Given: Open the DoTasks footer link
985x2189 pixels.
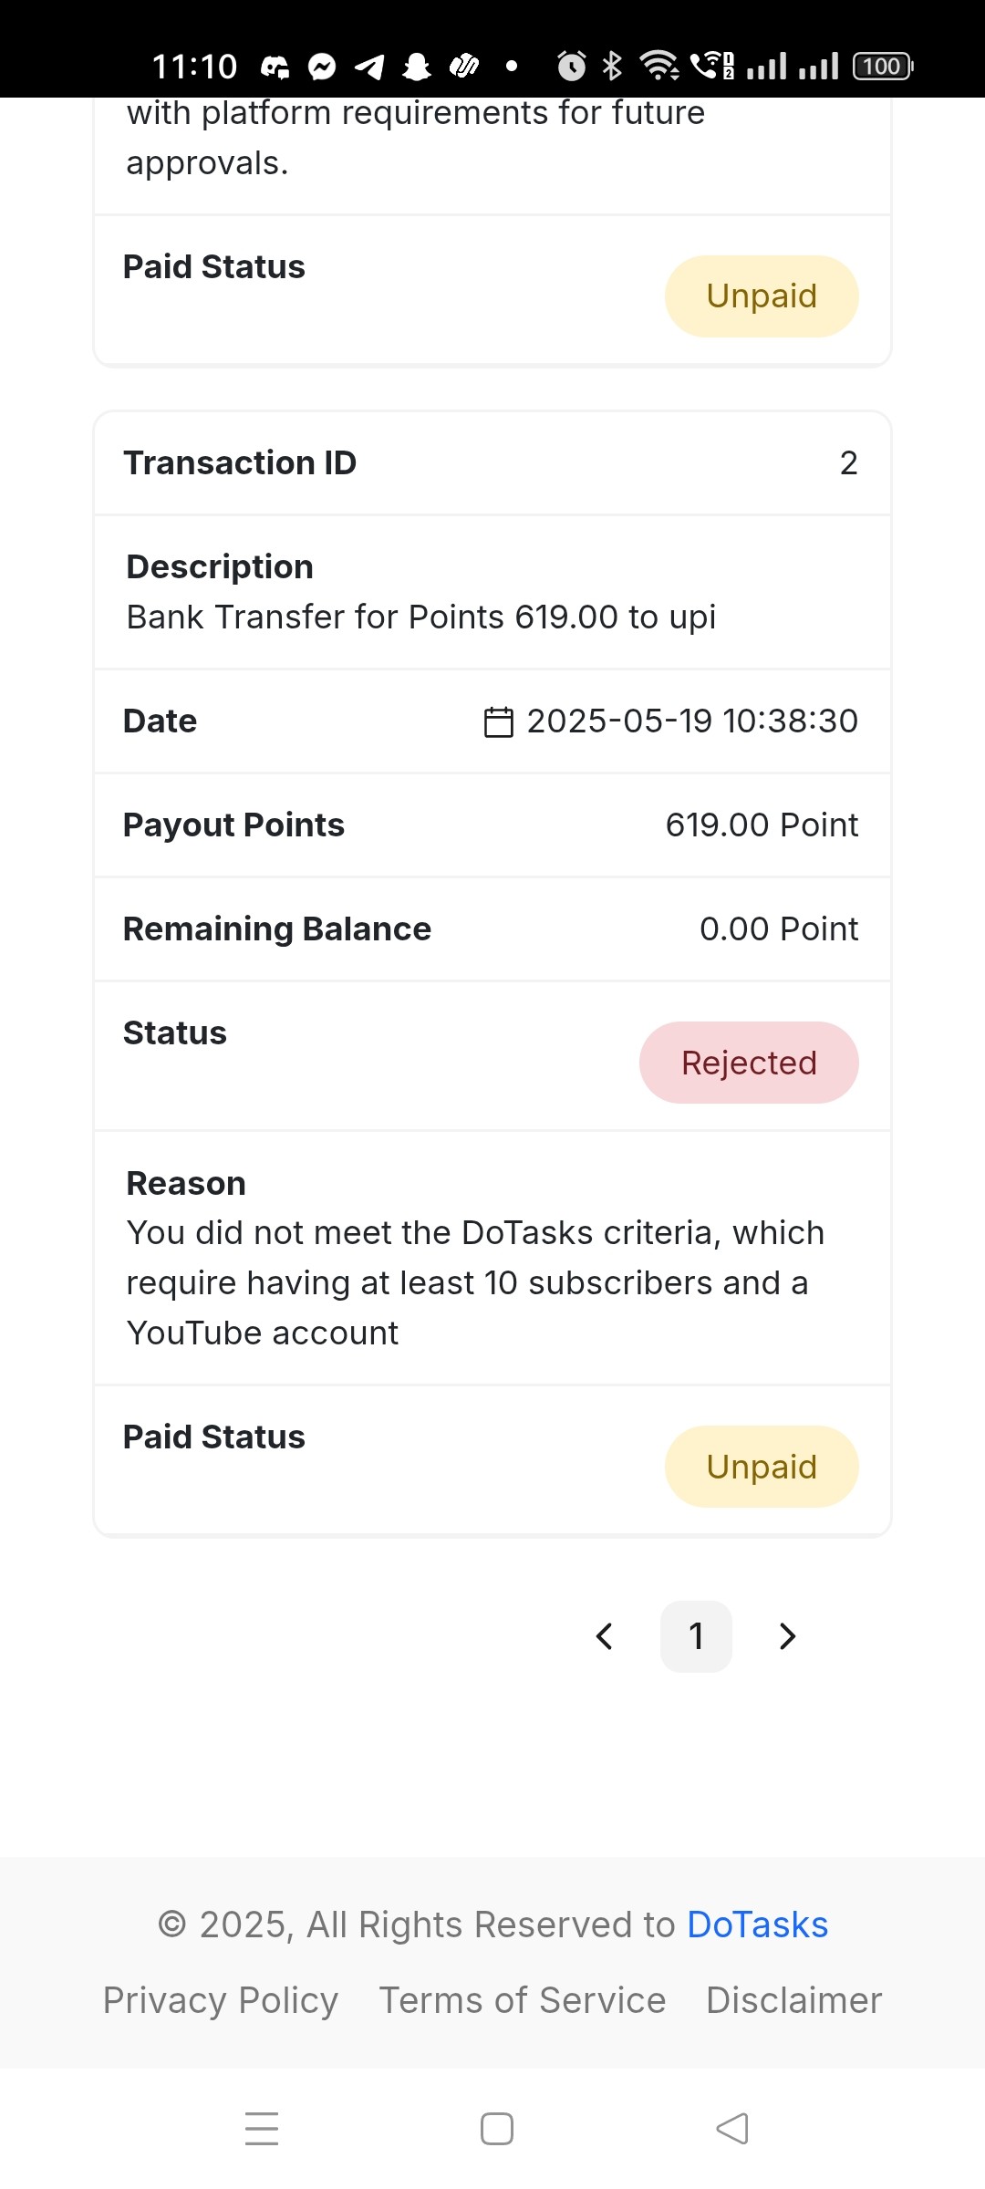Looking at the screenshot, I should pyautogui.click(x=757, y=1924).
